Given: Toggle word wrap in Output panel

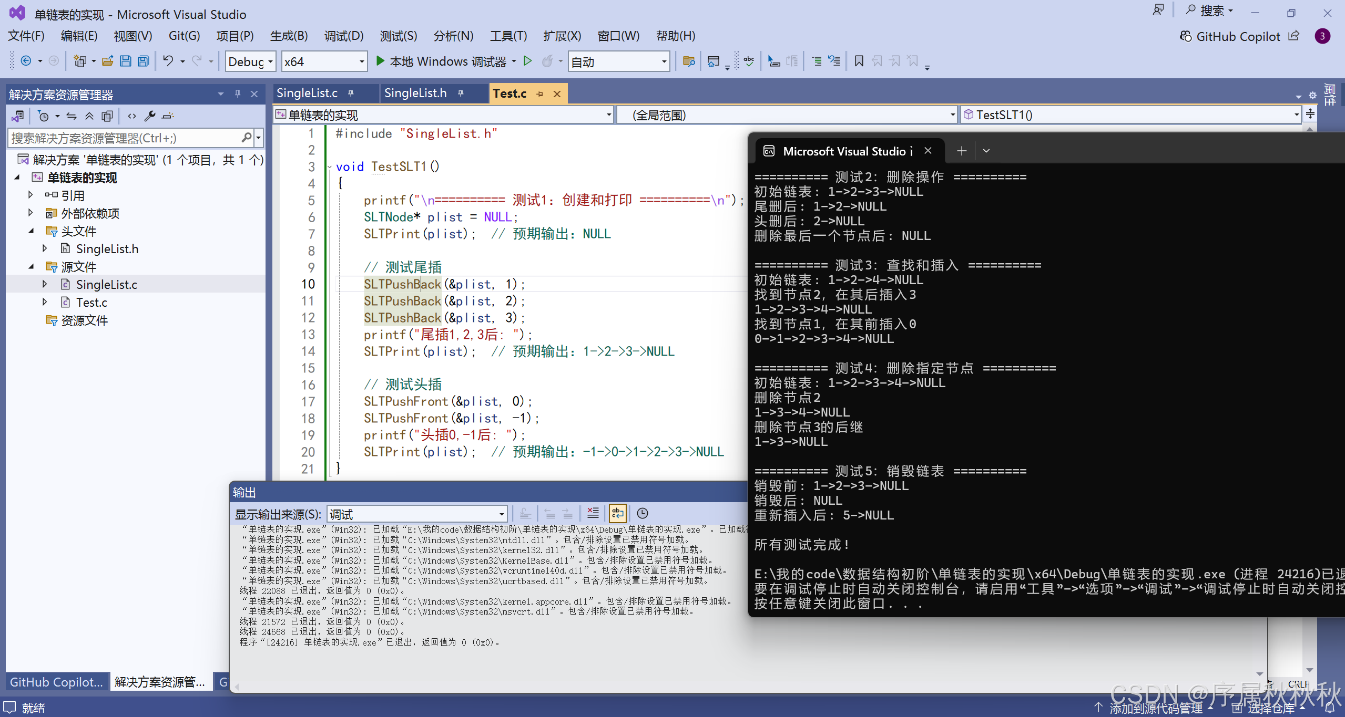Looking at the screenshot, I should [x=617, y=513].
